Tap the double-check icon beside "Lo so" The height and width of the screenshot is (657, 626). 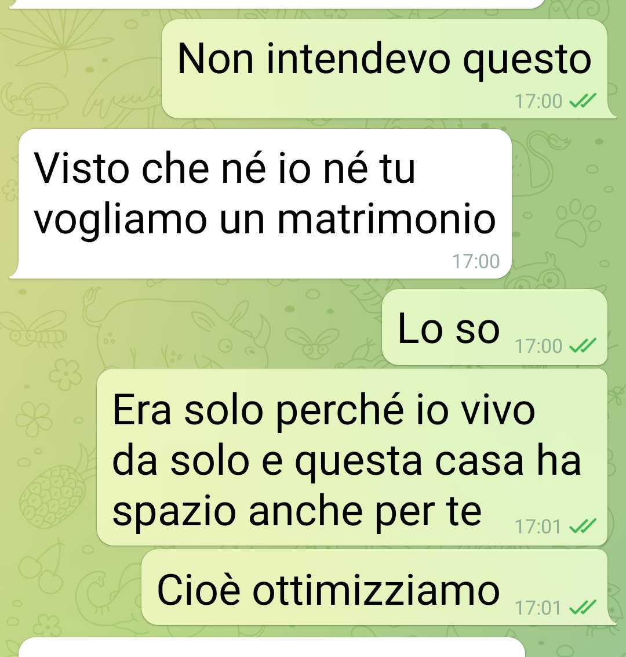pos(583,346)
